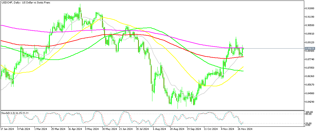Click the USDCHF, Daily chart title
This screenshot has width=318, height=132.
26,2
